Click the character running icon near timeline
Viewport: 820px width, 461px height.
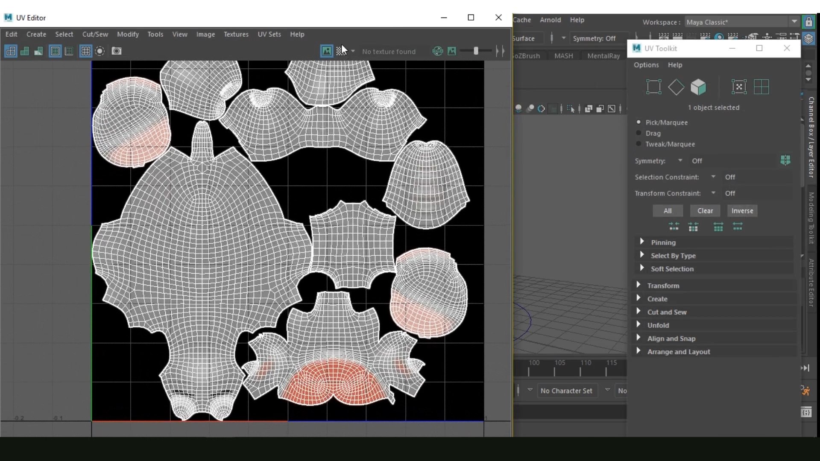pyautogui.click(x=805, y=390)
